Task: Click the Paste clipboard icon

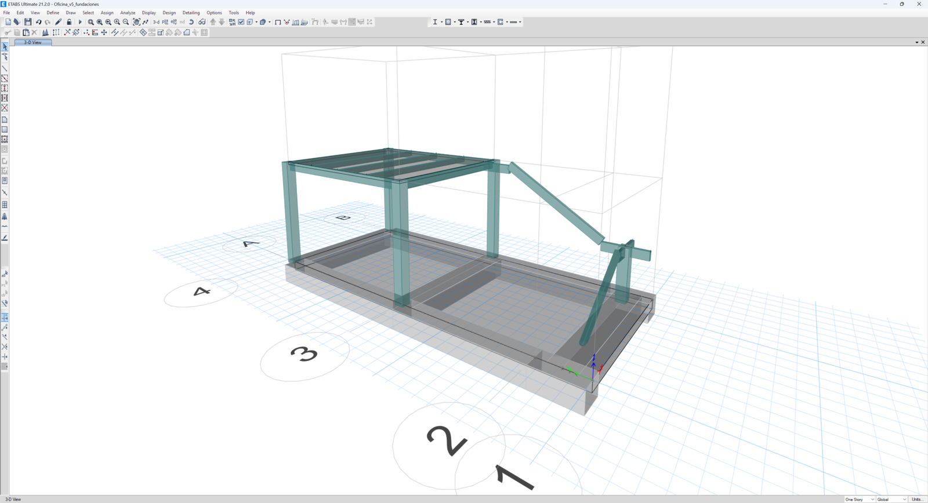Action: [x=26, y=32]
